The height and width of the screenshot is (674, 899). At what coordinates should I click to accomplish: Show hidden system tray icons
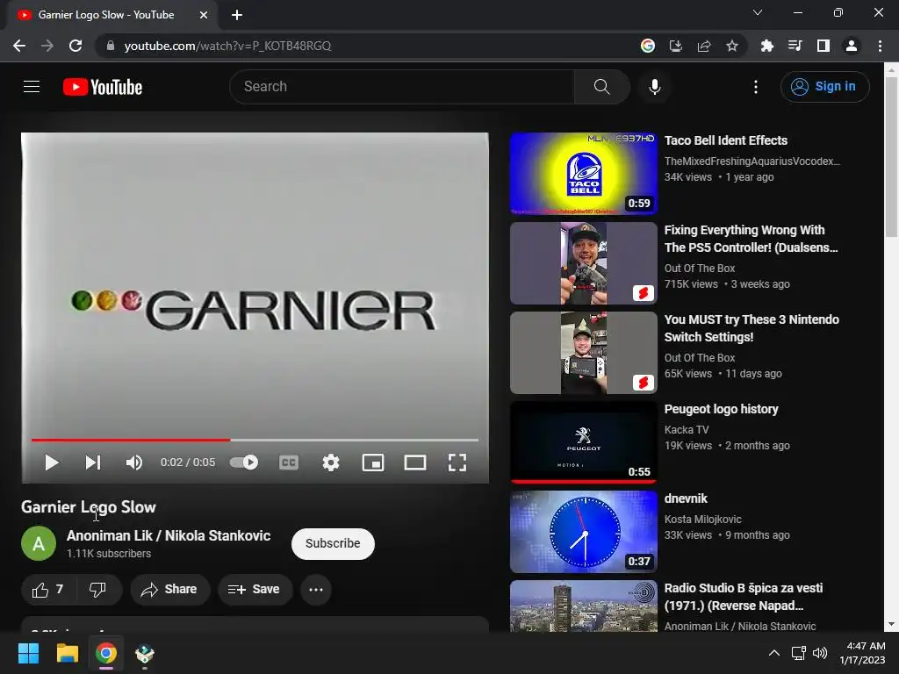pyautogui.click(x=773, y=653)
